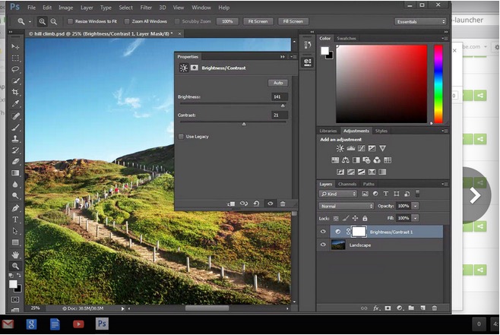Open YouTube from the taskbar
The width and height of the screenshot is (500, 335).
click(x=78, y=324)
